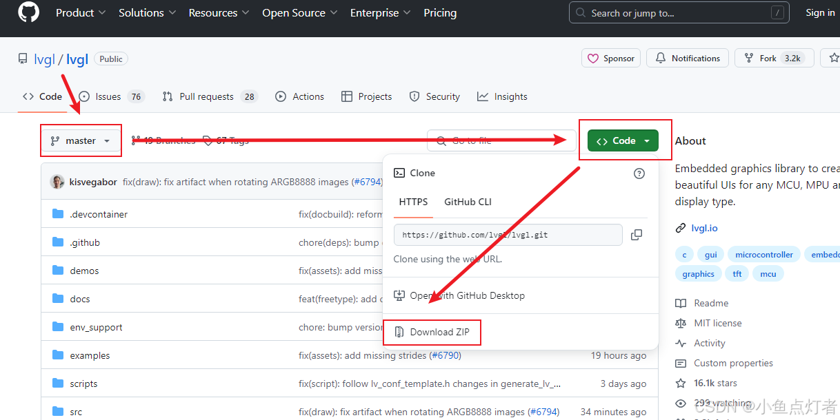840x420 pixels.
Task: Open the Pull requests tab
Action: coord(210,96)
